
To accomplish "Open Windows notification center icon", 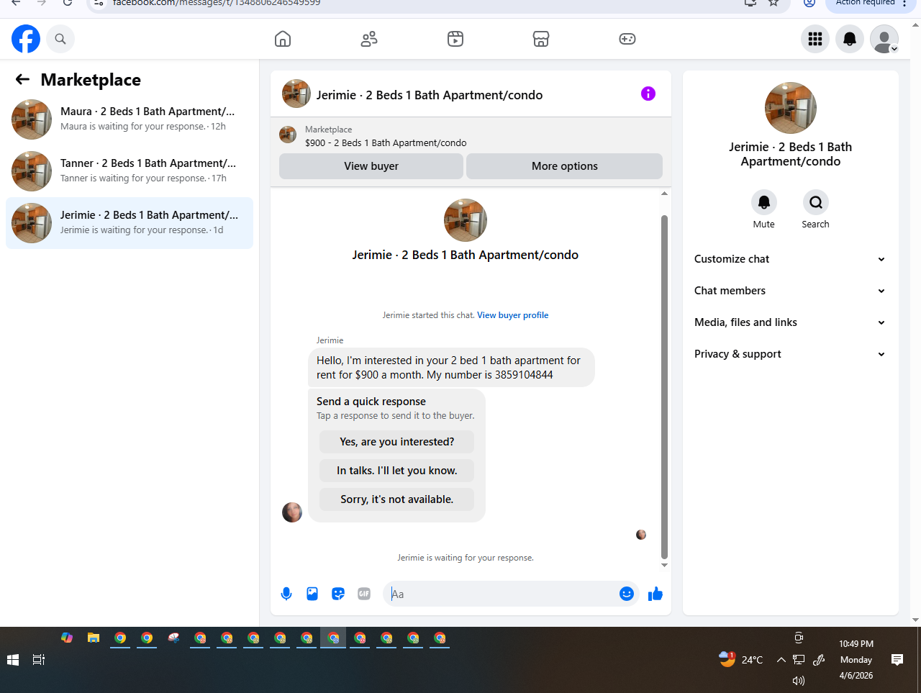I will coord(897,659).
